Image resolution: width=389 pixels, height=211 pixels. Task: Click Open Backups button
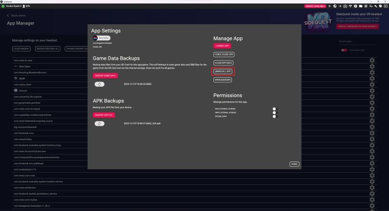coord(223,80)
